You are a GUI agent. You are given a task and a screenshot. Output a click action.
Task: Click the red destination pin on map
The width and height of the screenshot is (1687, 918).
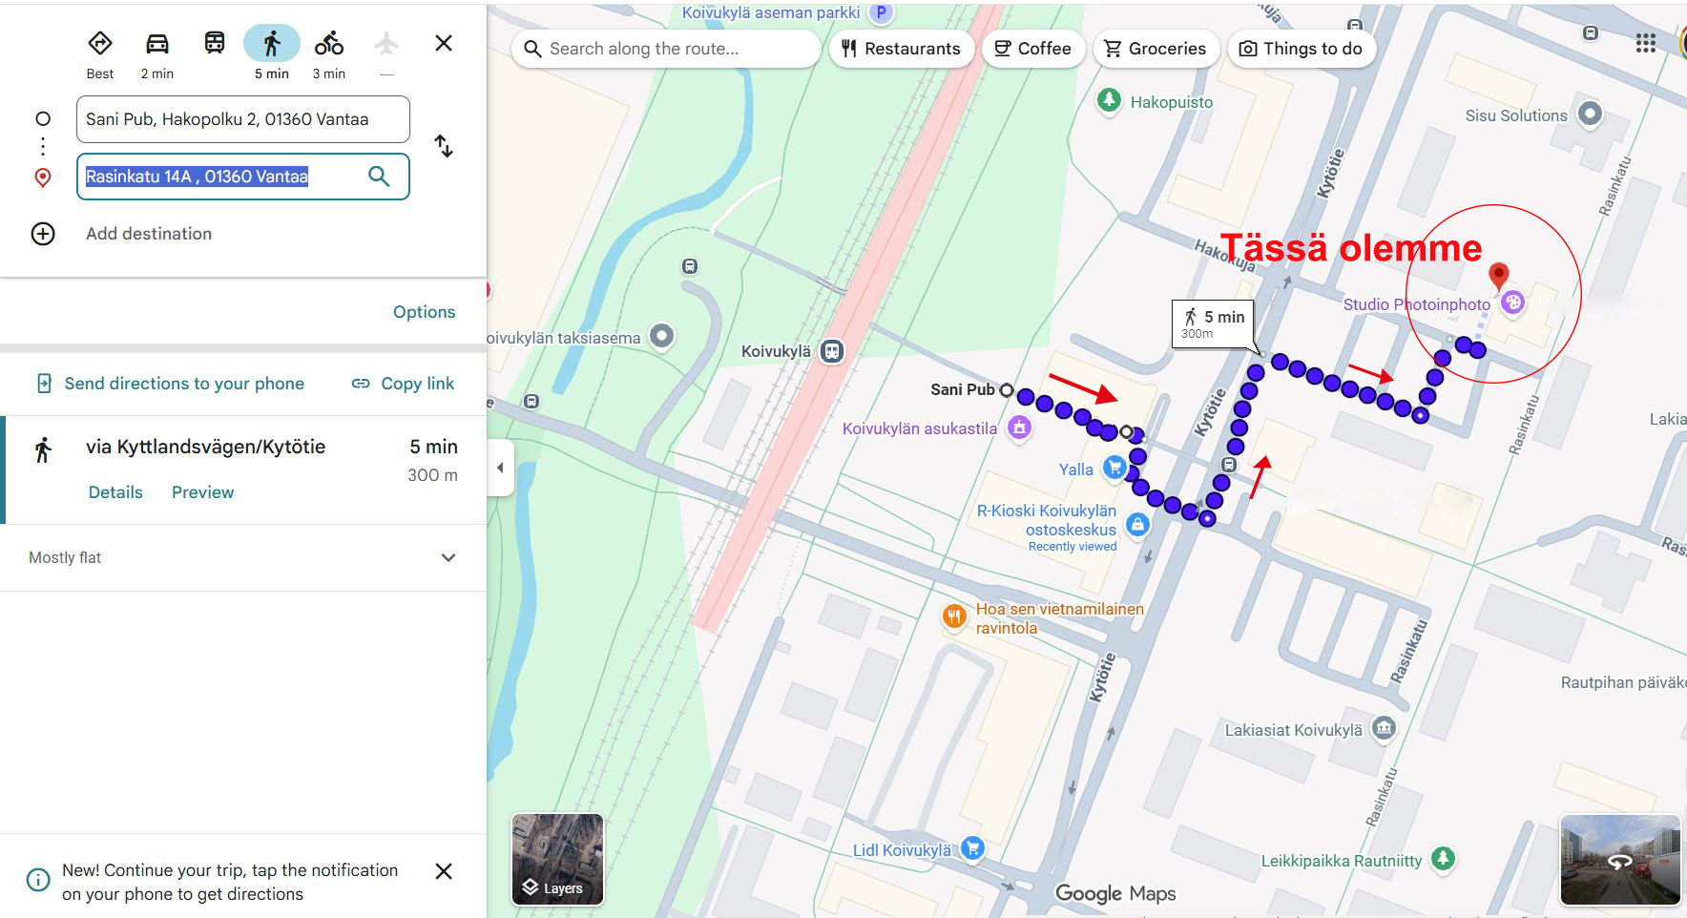coord(1499,276)
